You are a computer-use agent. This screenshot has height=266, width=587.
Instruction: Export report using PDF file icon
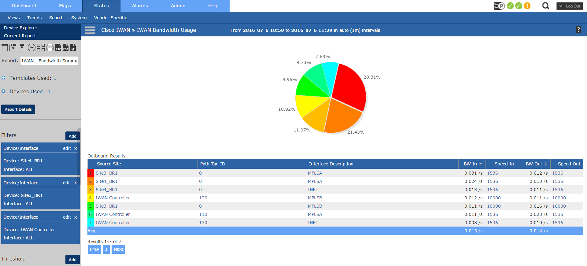(65, 47)
